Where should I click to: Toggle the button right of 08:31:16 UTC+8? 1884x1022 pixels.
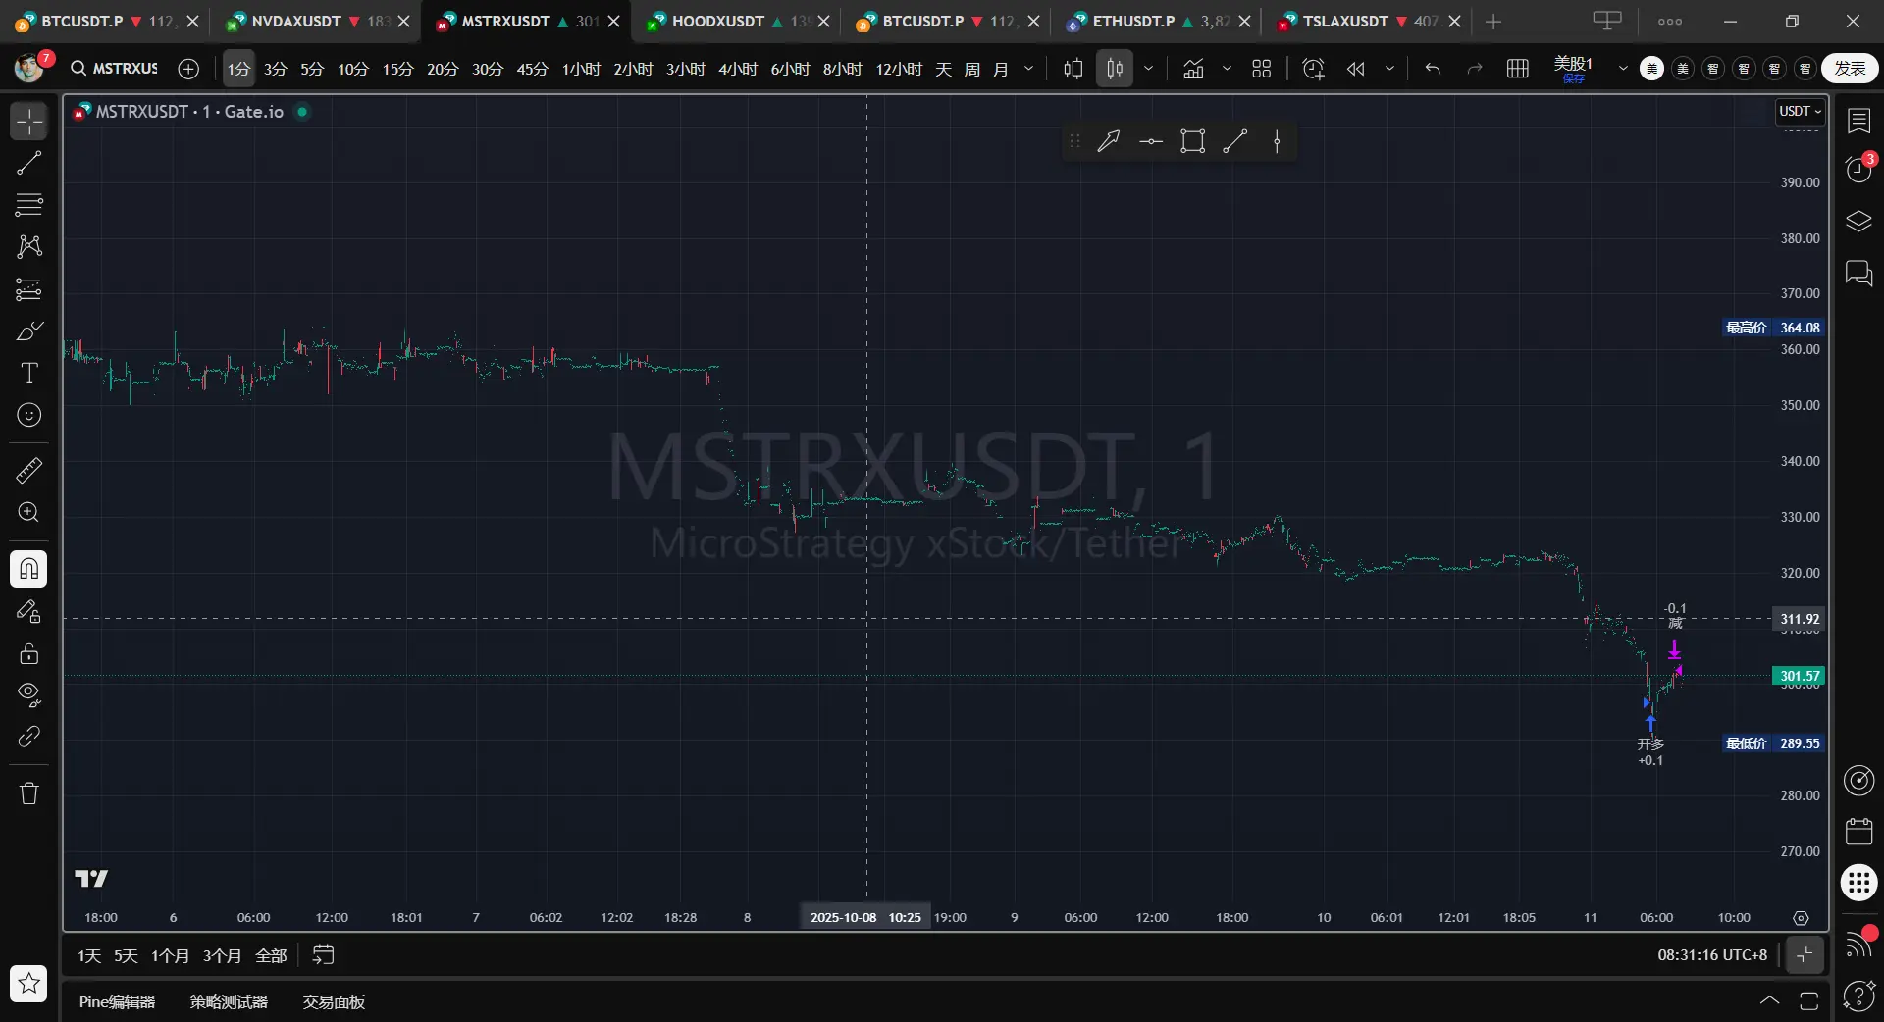point(1805,954)
